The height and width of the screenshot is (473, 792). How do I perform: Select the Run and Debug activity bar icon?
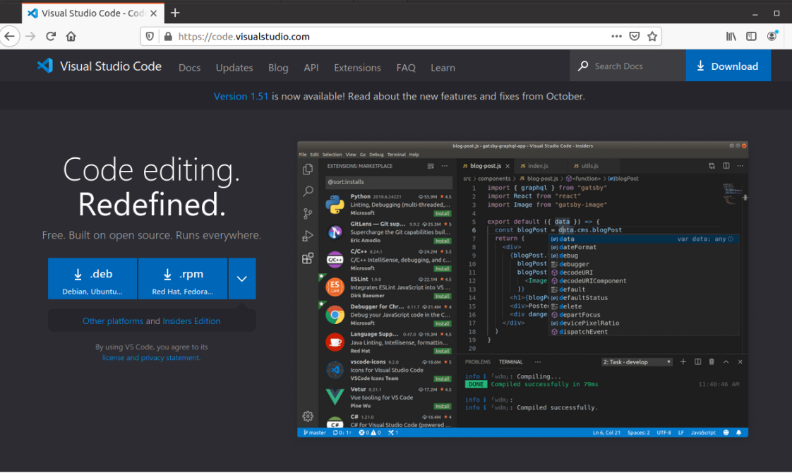pos(307,235)
